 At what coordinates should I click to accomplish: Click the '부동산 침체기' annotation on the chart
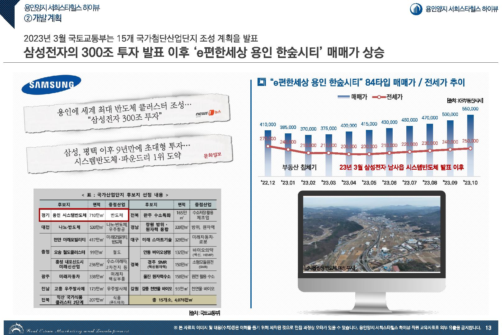tap(299, 167)
